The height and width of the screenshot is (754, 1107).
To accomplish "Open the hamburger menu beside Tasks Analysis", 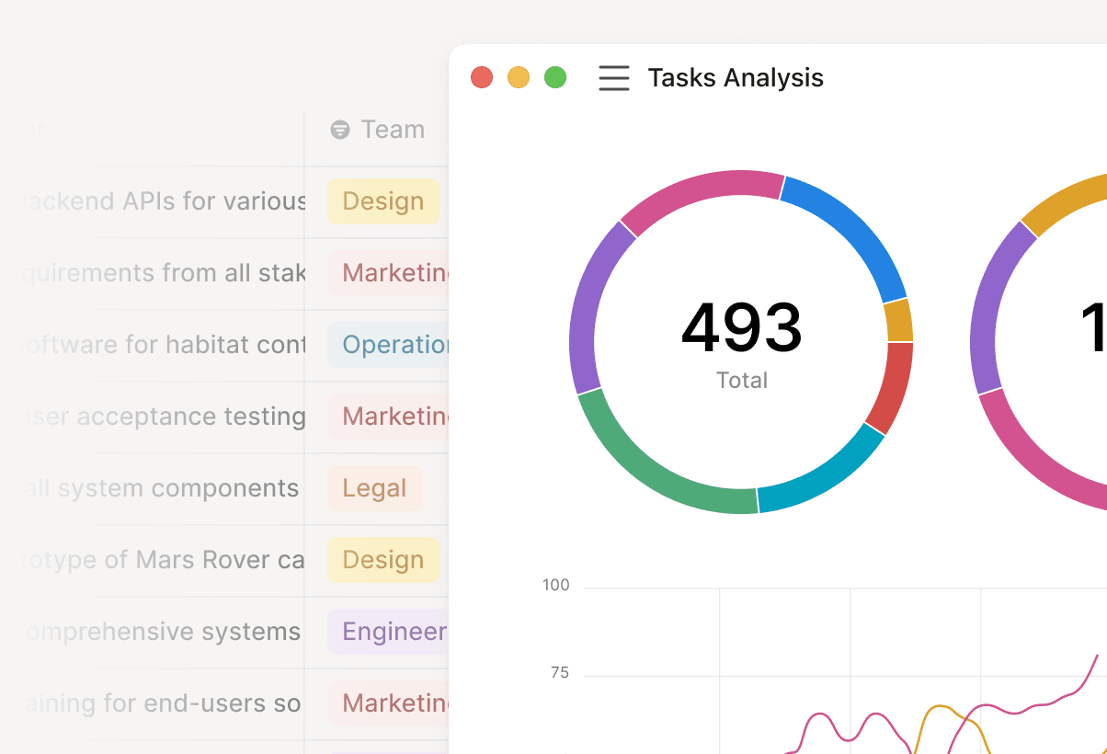I will (614, 78).
